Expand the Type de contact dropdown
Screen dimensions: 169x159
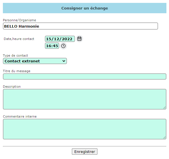[x=35, y=61]
